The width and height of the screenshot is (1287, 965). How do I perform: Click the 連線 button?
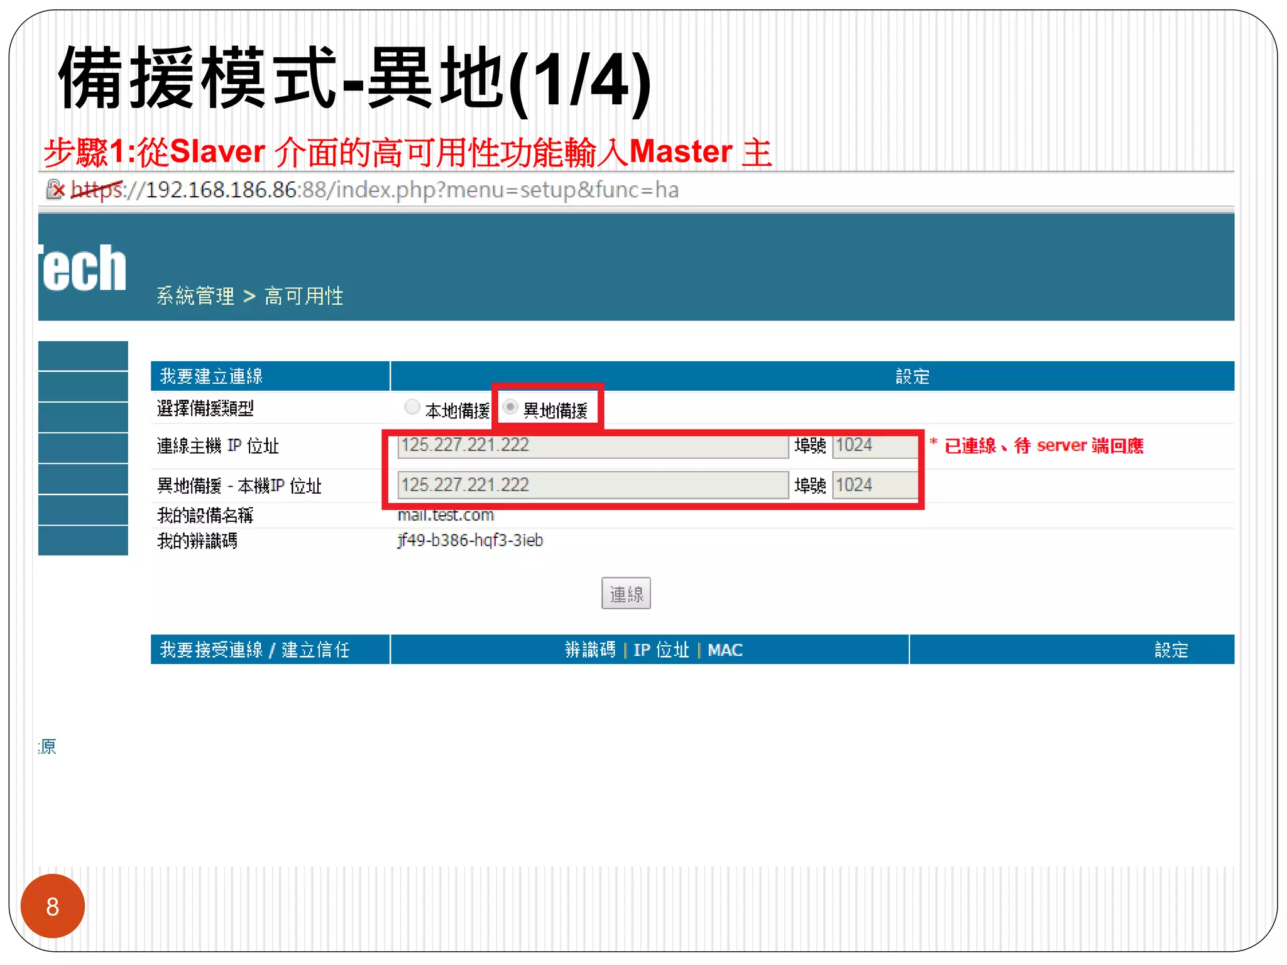626,594
